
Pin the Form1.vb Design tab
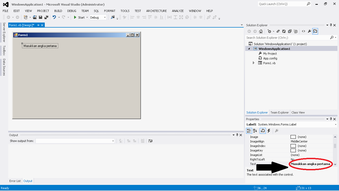pos(38,25)
